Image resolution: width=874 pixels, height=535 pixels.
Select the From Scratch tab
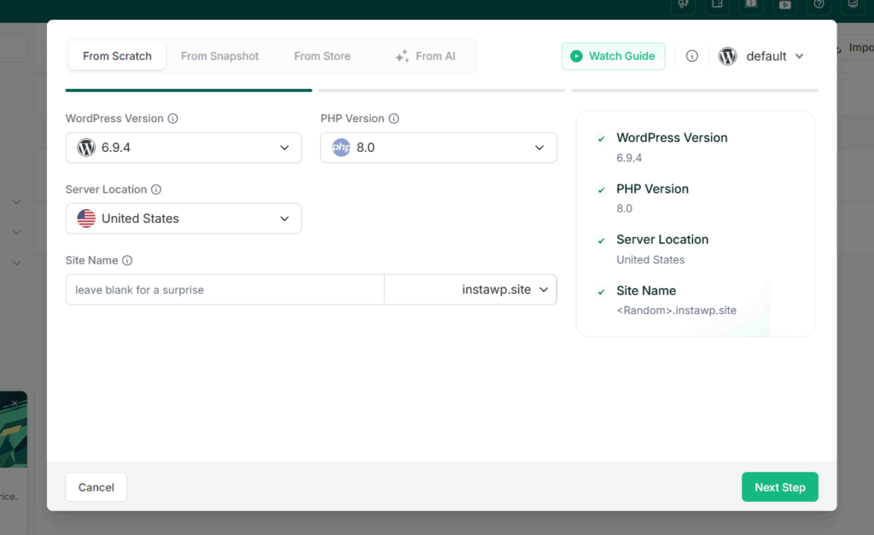pos(117,56)
